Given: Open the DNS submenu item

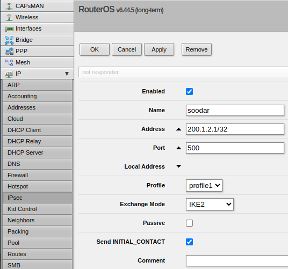Looking at the screenshot, I should pyautogui.click(x=37, y=164).
